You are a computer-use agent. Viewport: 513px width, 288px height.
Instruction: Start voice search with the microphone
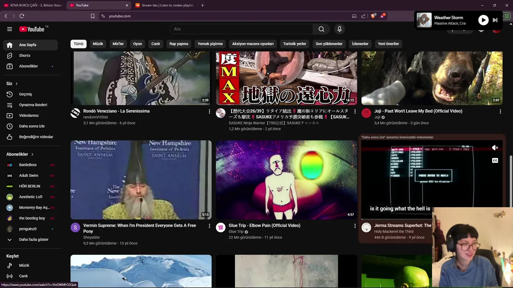coord(339,29)
